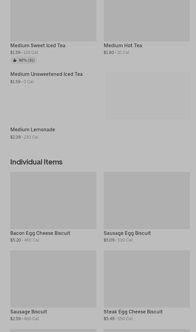Select Medium Hot Tea item title
The width and height of the screenshot is (196, 332).
pos(123,45)
